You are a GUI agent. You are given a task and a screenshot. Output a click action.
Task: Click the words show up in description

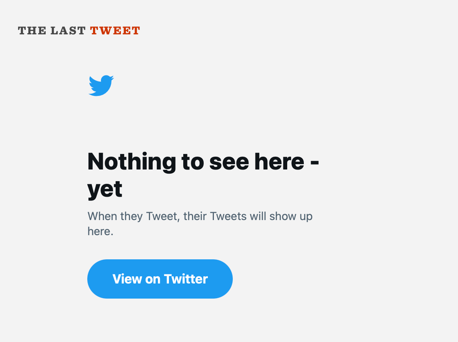point(291,217)
